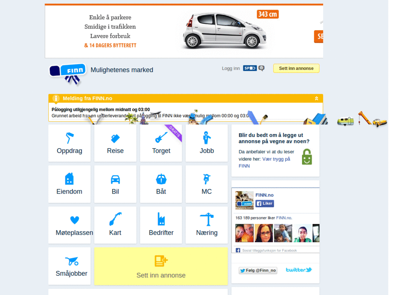Click the green smiling padlock icon
Screen dimensions: 393x295
tap(307, 157)
